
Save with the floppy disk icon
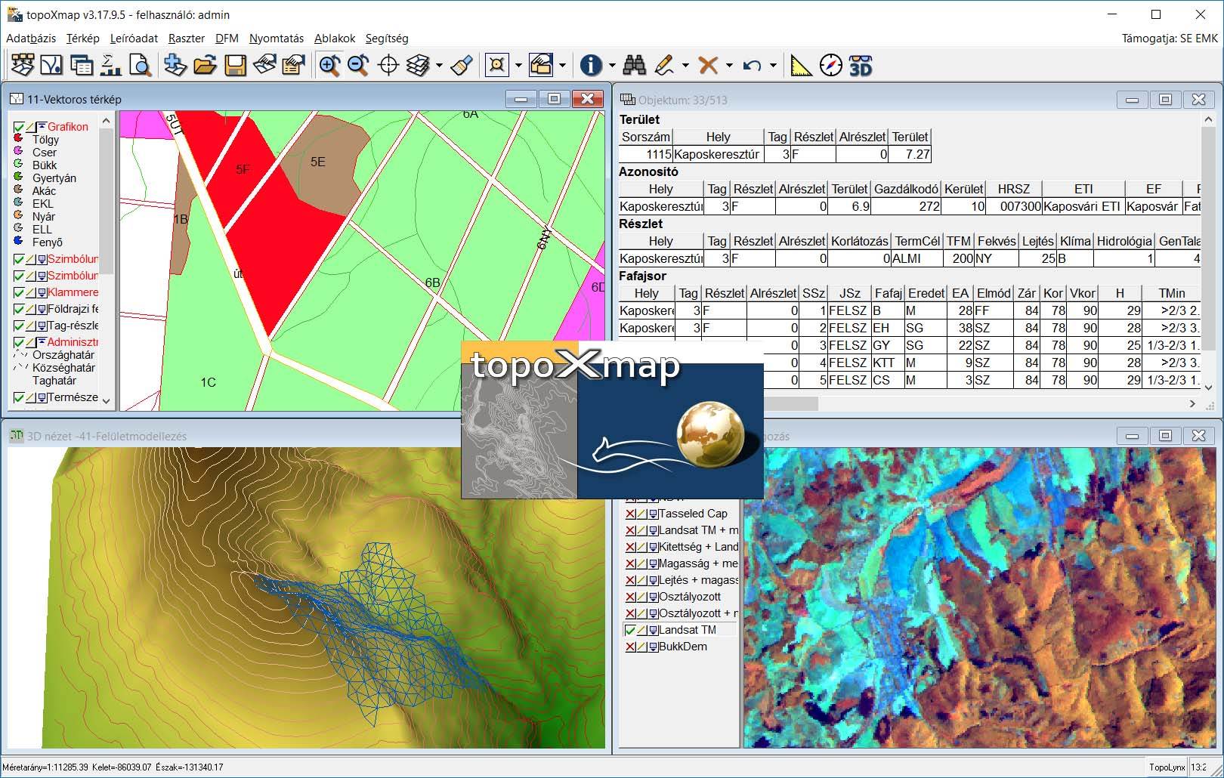click(x=235, y=66)
